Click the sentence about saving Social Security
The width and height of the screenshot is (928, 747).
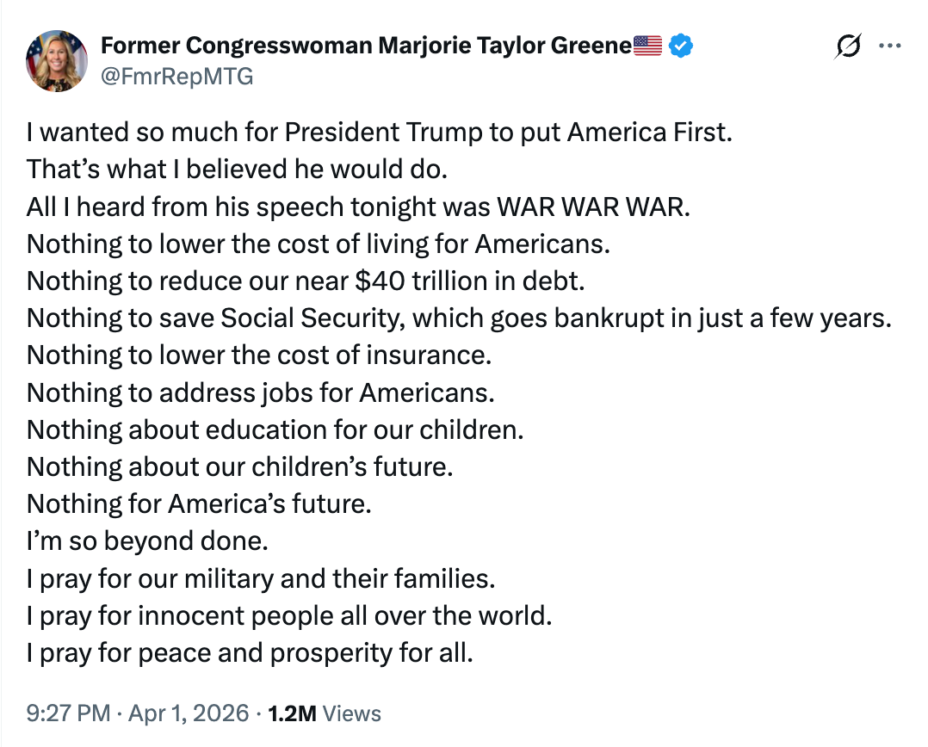(458, 318)
